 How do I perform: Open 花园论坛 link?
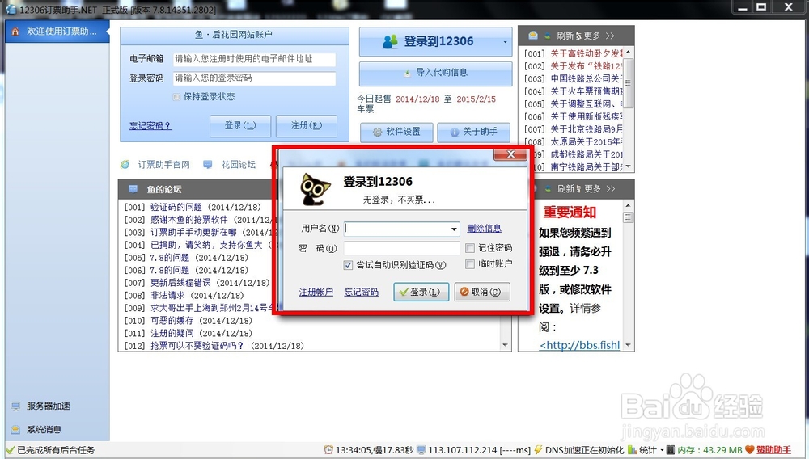(239, 164)
